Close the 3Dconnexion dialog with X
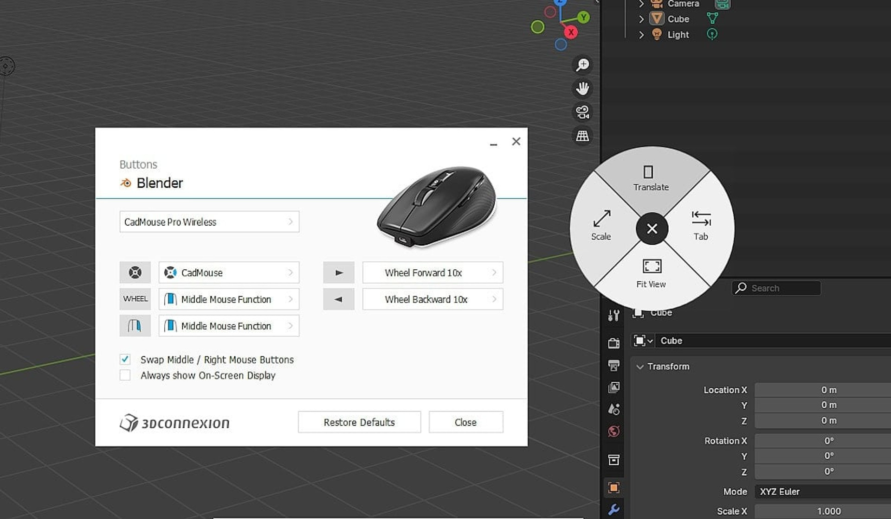The image size is (891, 519). [x=516, y=141]
